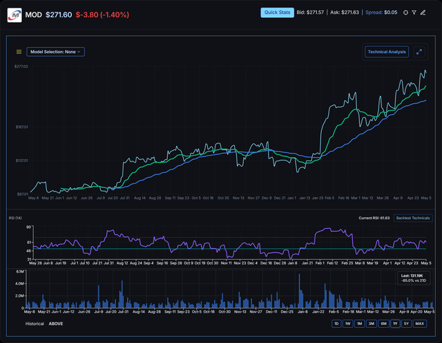The image size is (442, 343).
Task: Click the RSI (14) label
Action: [15, 218]
